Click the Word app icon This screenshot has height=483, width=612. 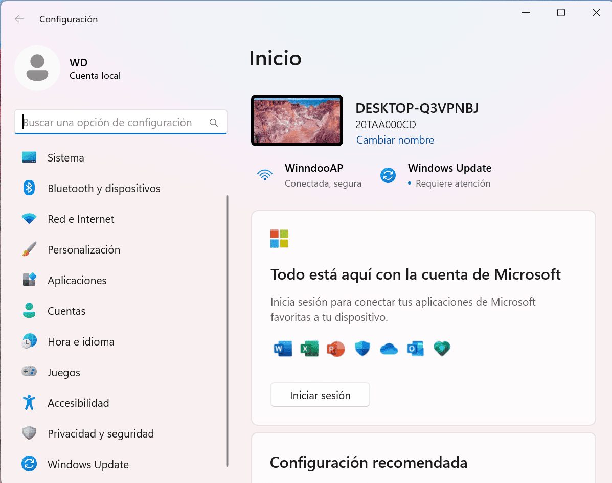coord(283,349)
